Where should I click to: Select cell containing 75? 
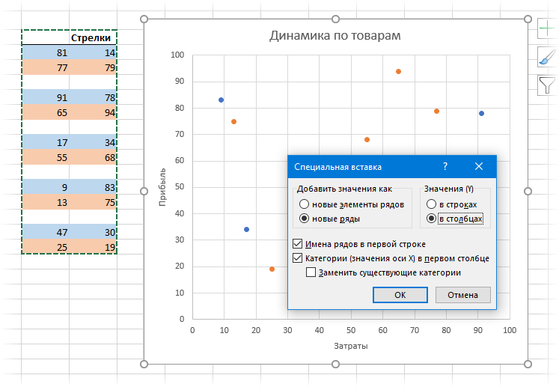click(x=93, y=202)
